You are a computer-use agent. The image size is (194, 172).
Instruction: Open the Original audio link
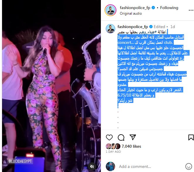click(131, 13)
